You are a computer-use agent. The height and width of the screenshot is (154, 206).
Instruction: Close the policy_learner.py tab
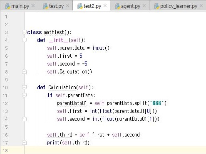(201, 6)
